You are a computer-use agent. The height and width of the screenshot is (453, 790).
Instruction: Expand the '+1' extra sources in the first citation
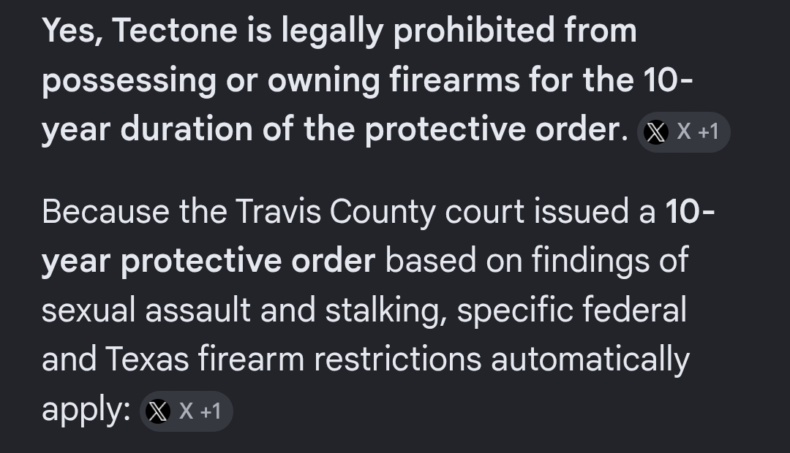pyautogui.click(x=708, y=132)
